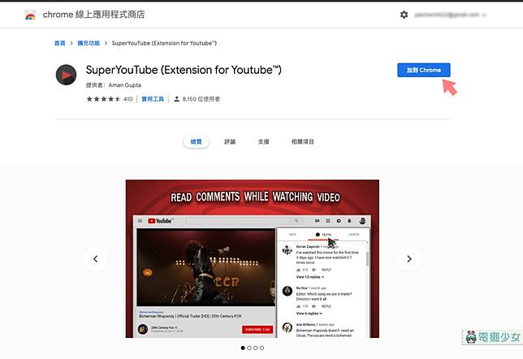Click the 電獺少女 watermark logo
Screen dimensions: 523x359
(x=492, y=337)
